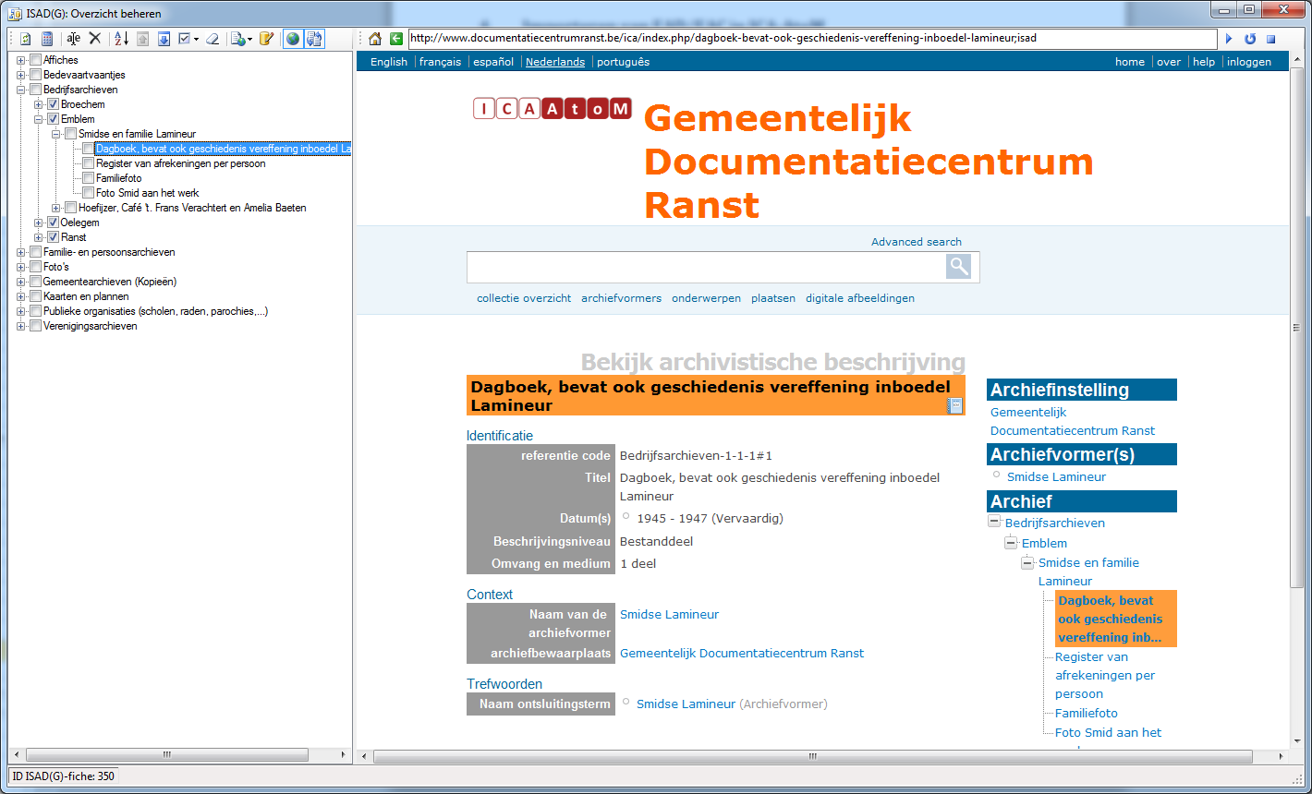The width and height of the screenshot is (1312, 794).
Task: Tick the Affiches checkbox
Action: click(x=35, y=60)
